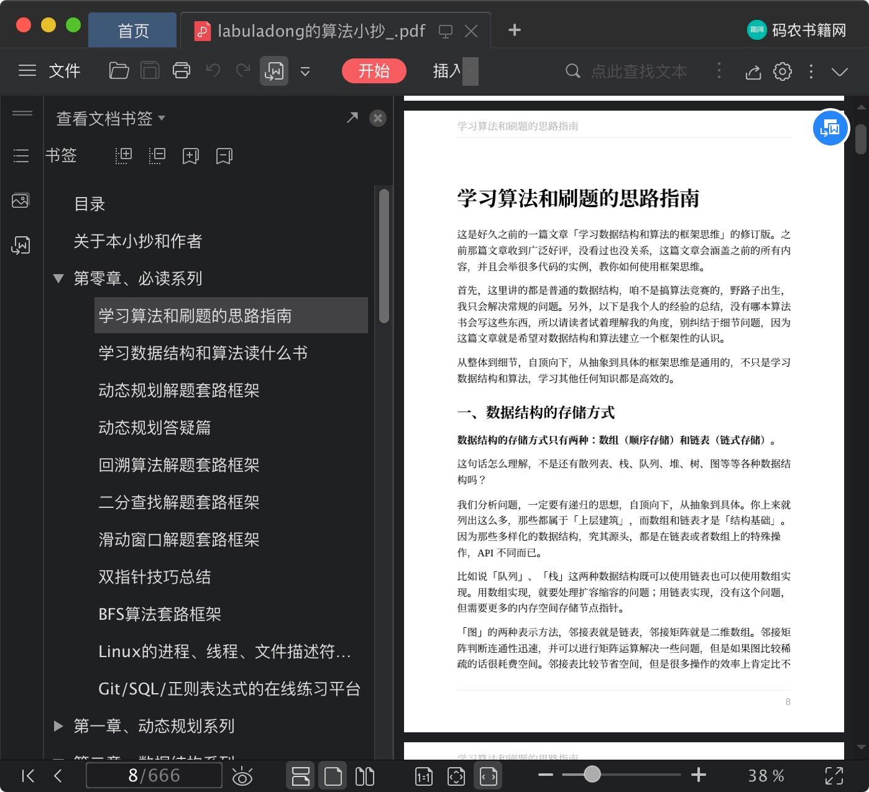Close the labuladong PDF document tab
The image size is (869, 792).
pyautogui.click(x=471, y=31)
